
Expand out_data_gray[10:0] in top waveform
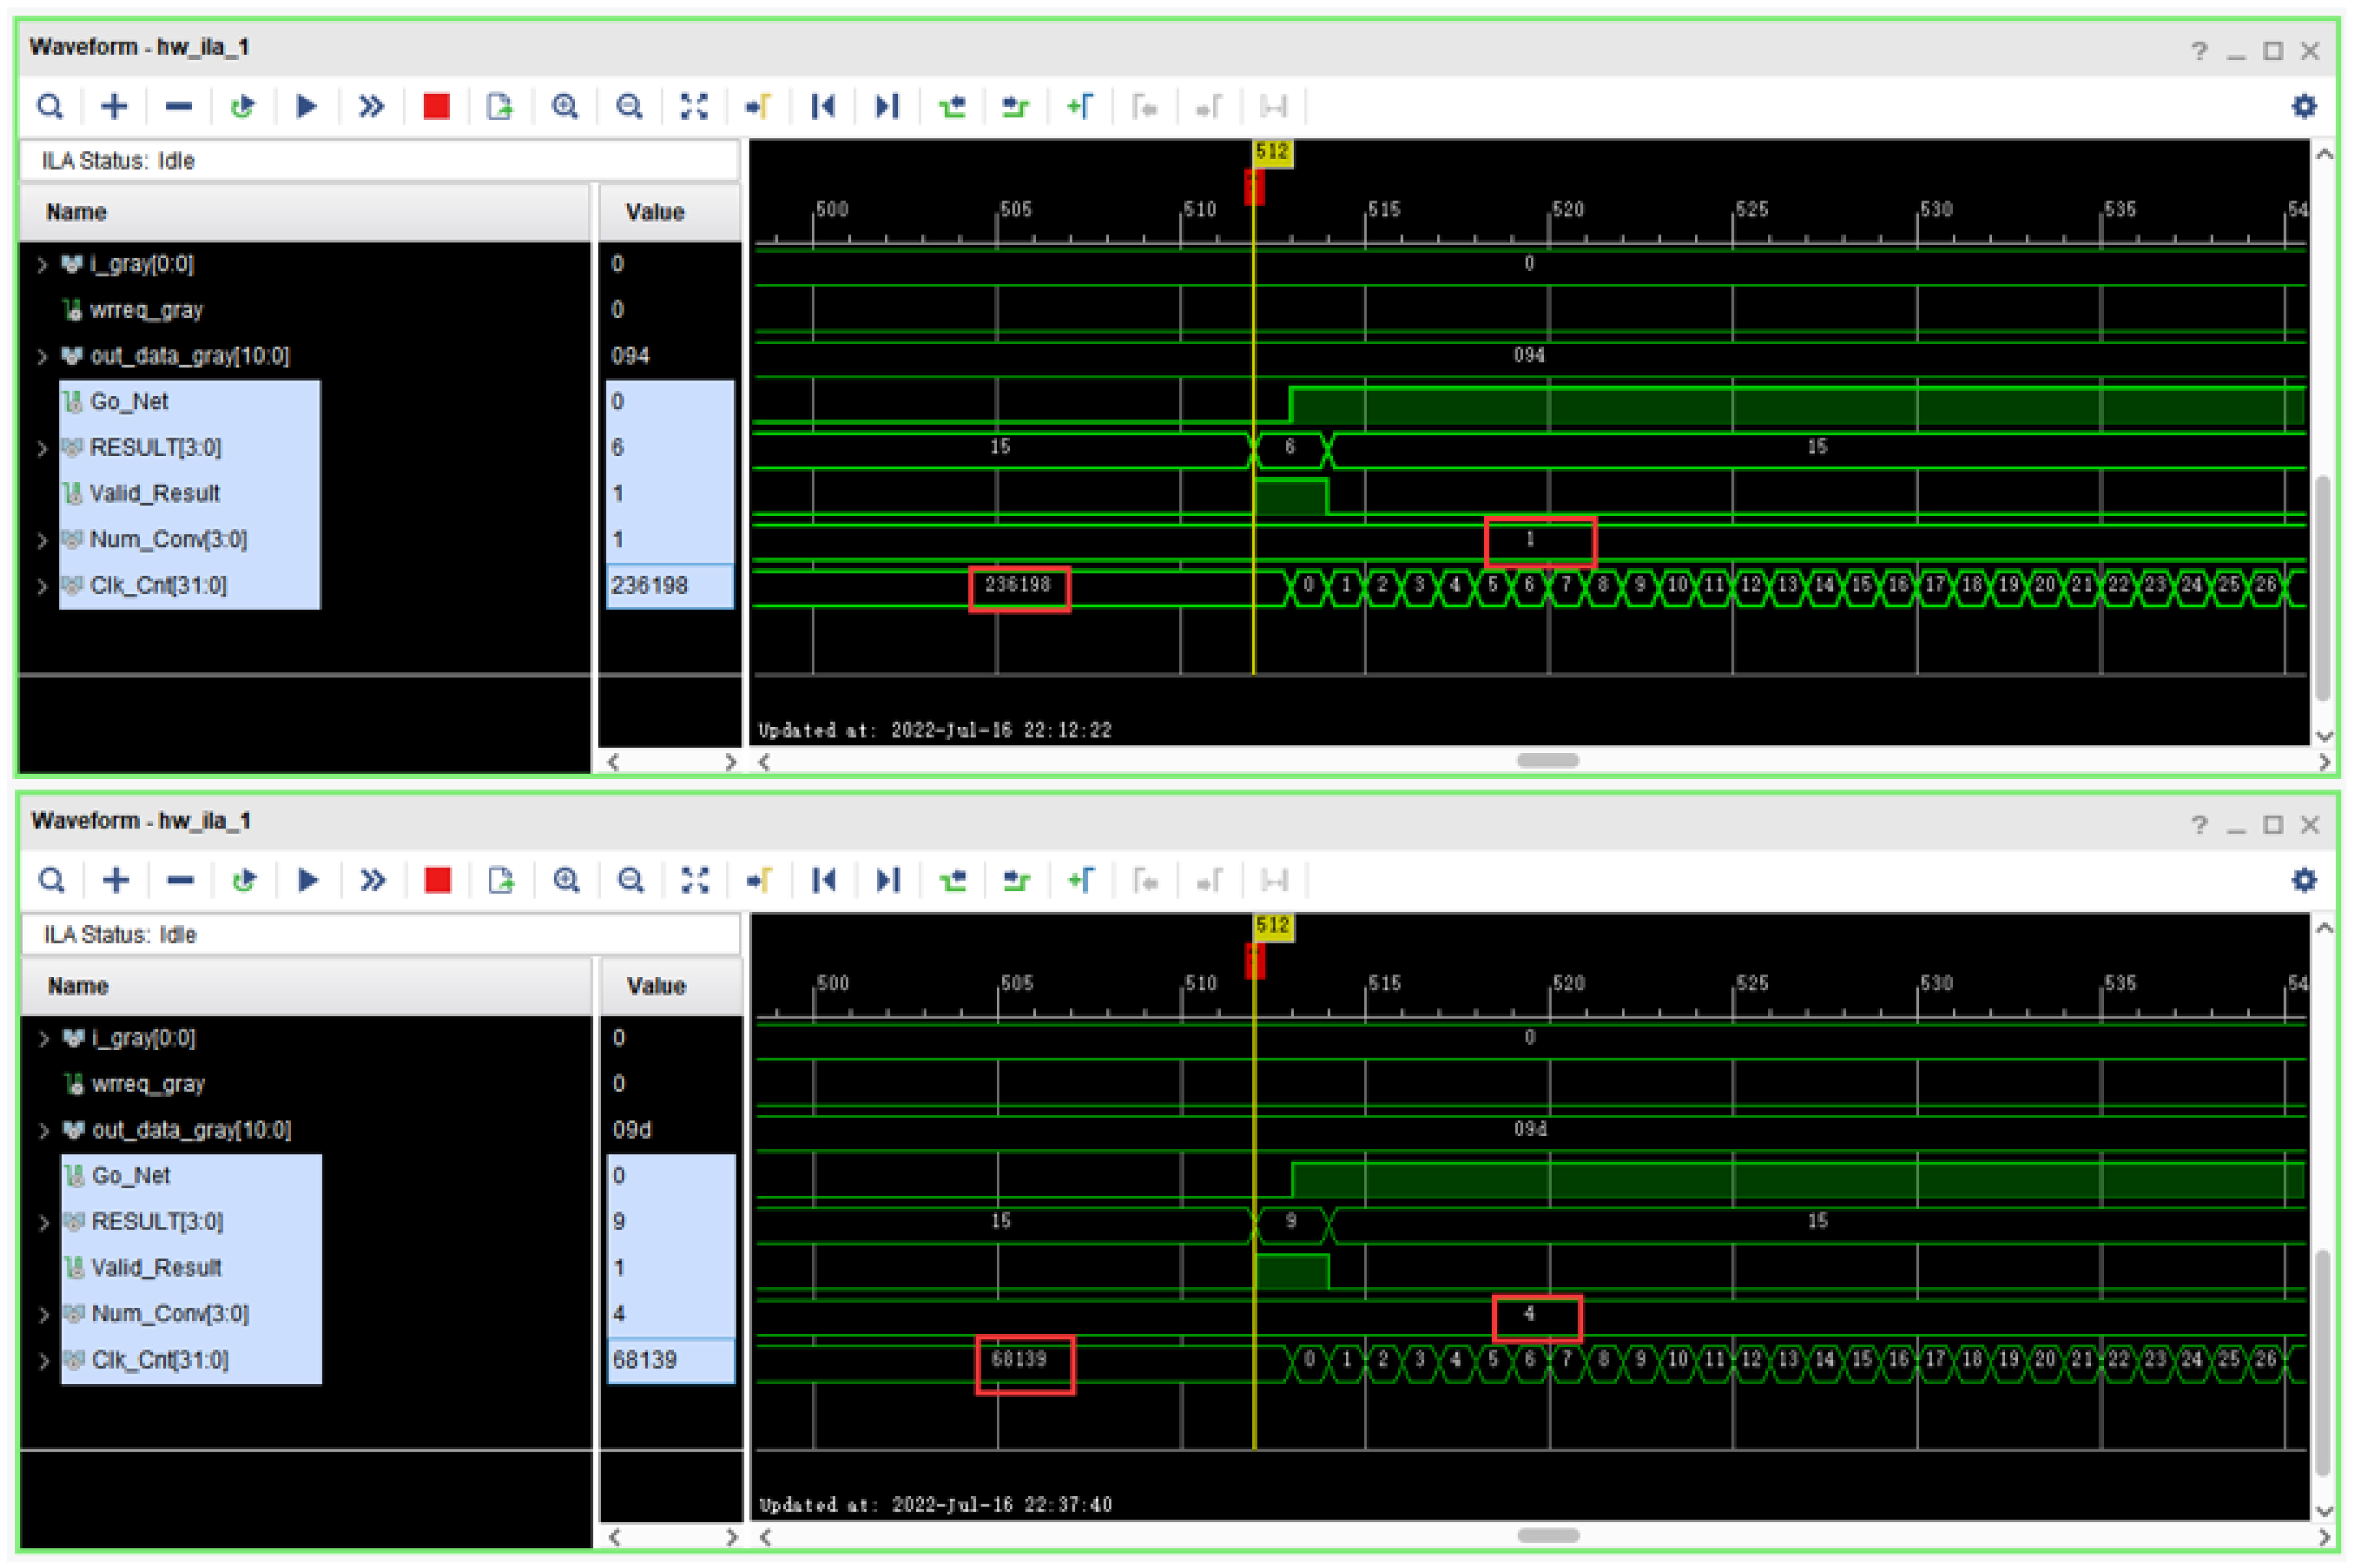42,356
